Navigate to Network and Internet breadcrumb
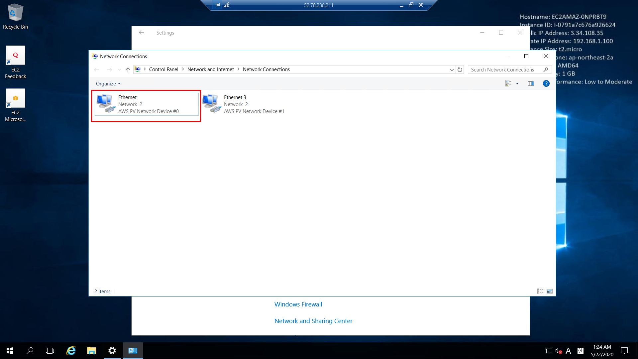638x359 pixels. click(x=210, y=69)
